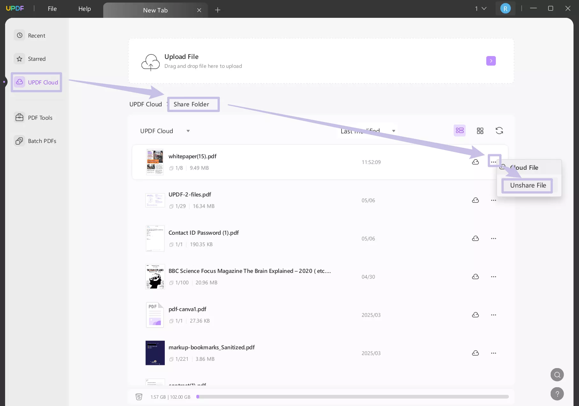Click the UPDF logo
The height and width of the screenshot is (406, 579).
tap(15, 8)
